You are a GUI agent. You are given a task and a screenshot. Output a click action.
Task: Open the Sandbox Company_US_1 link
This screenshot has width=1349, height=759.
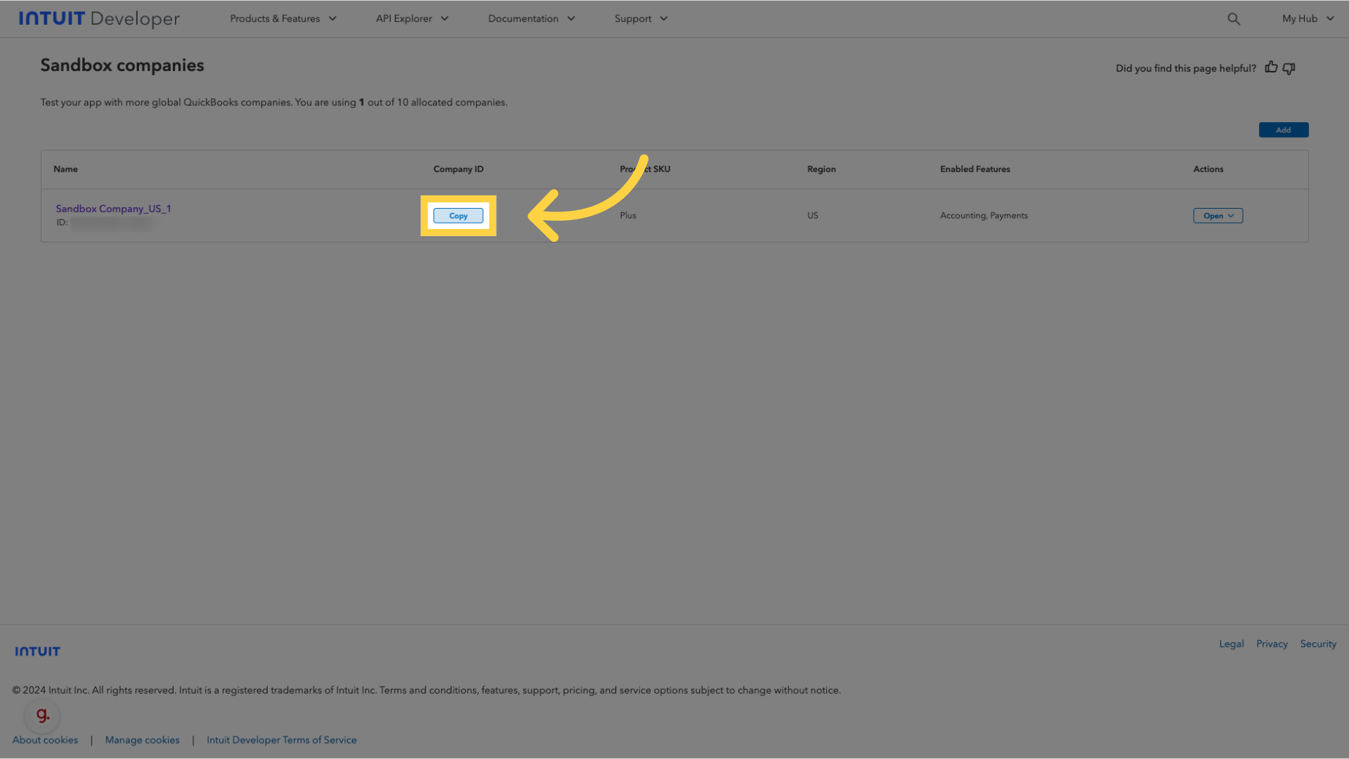[113, 209]
